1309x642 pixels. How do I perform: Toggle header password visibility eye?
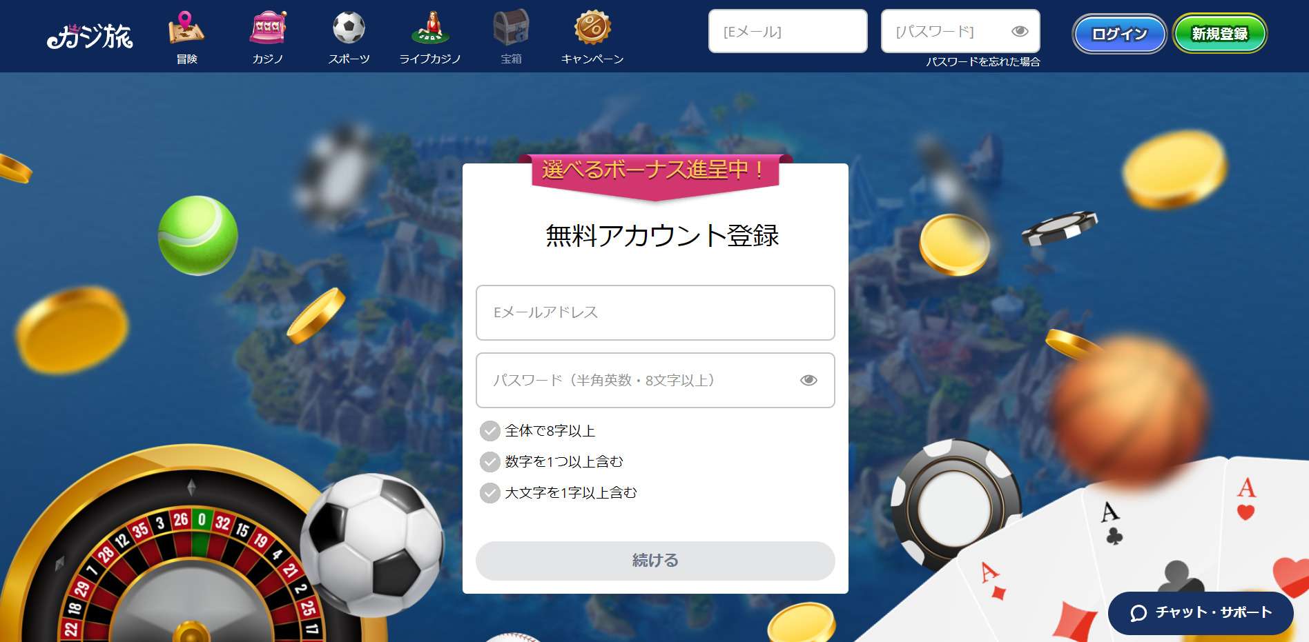pyautogui.click(x=1020, y=31)
